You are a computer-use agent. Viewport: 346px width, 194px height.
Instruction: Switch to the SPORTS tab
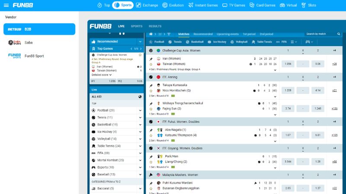(x=137, y=26)
